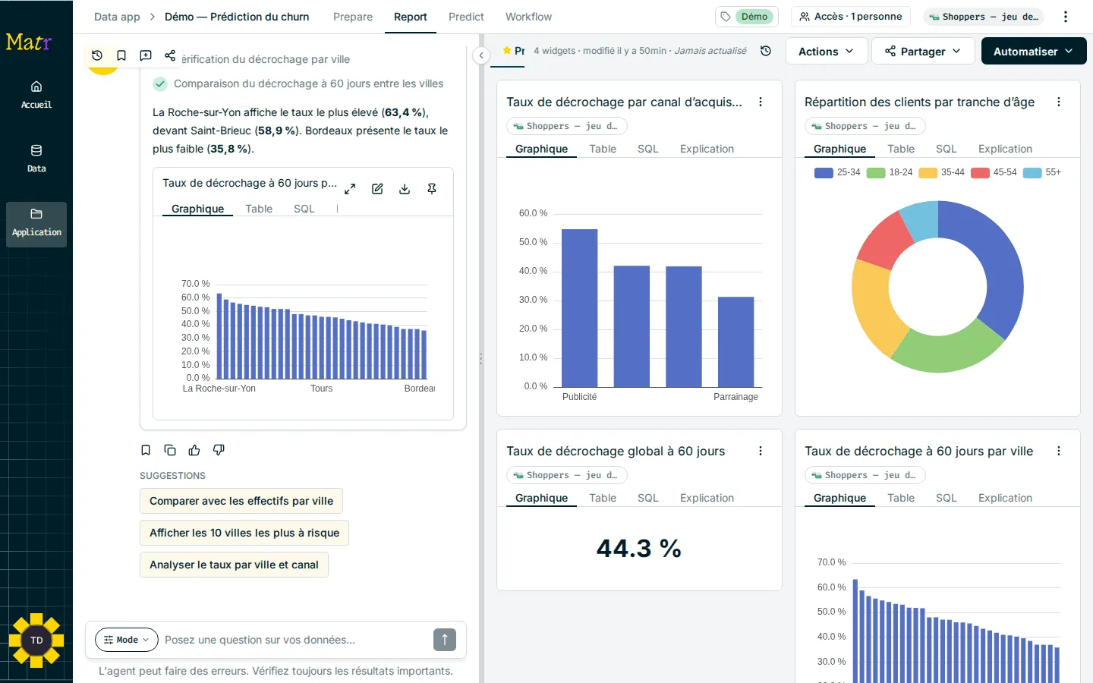Viewport: 1093px width, 683px height.
Task: Open Data section in the sidebar
Action: click(x=36, y=159)
